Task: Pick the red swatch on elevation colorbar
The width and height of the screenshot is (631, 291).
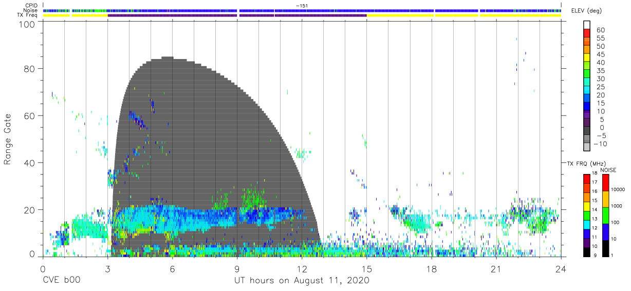Action: (x=587, y=34)
